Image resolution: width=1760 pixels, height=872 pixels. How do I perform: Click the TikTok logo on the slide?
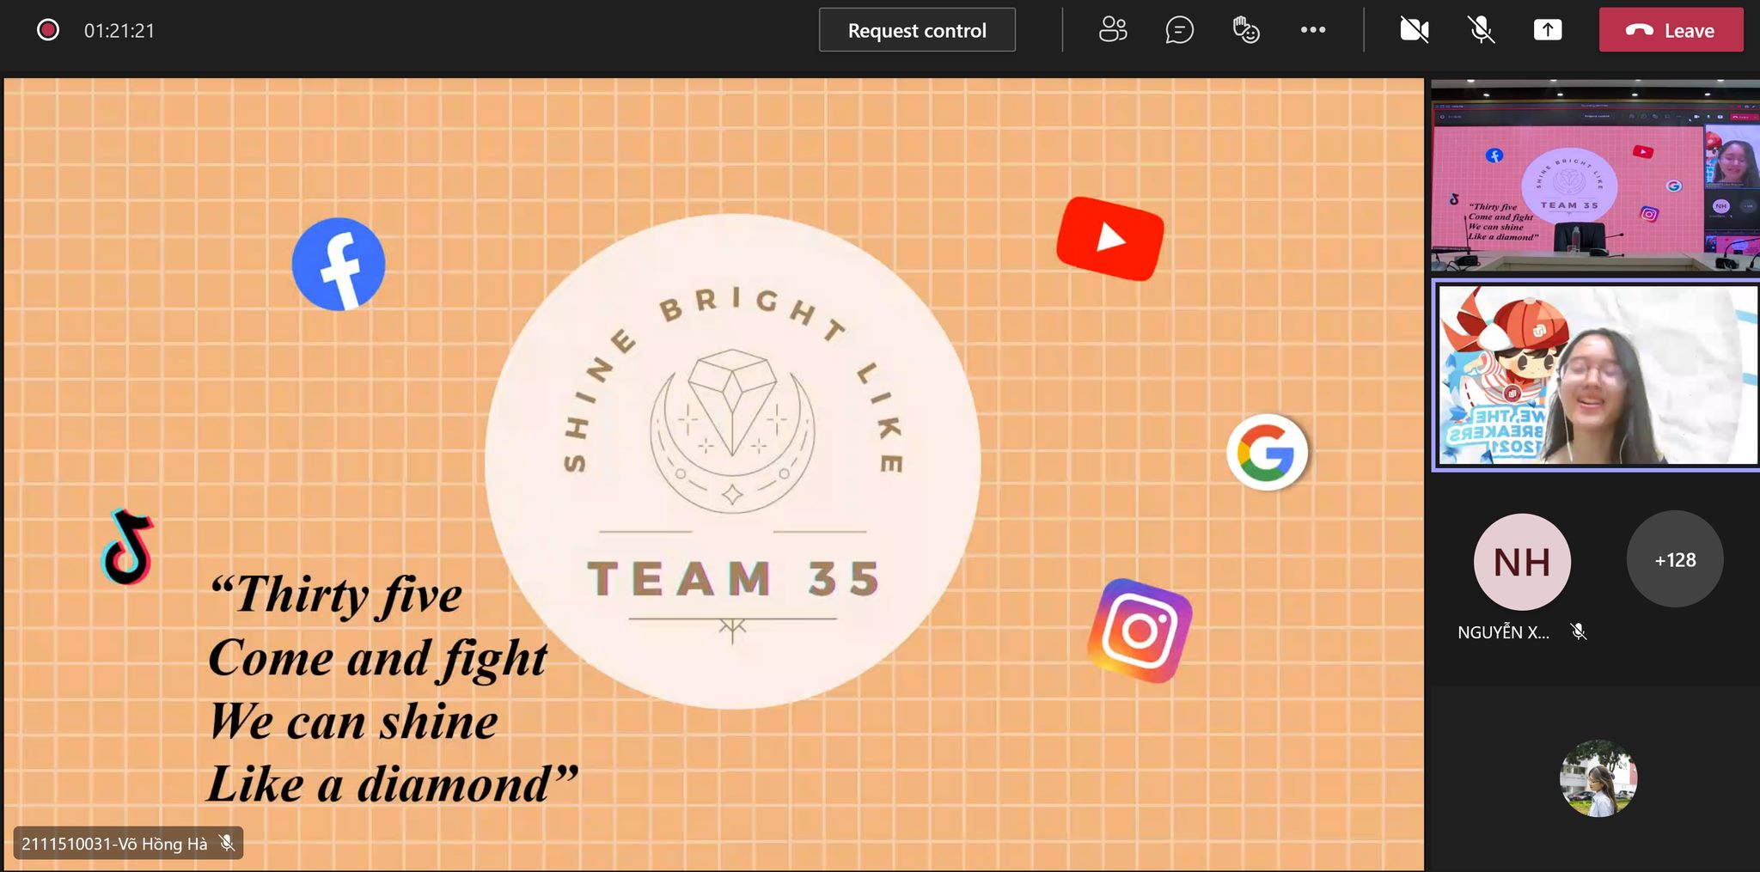click(128, 546)
